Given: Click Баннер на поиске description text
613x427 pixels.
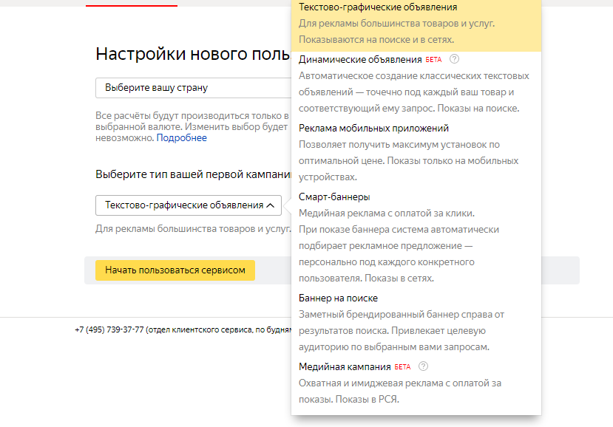Looking at the screenshot, I should pyautogui.click(x=402, y=330).
